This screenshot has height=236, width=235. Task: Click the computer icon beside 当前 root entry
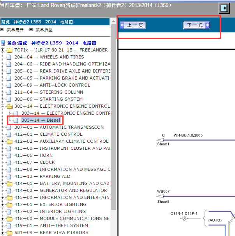(x=3, y=43)
